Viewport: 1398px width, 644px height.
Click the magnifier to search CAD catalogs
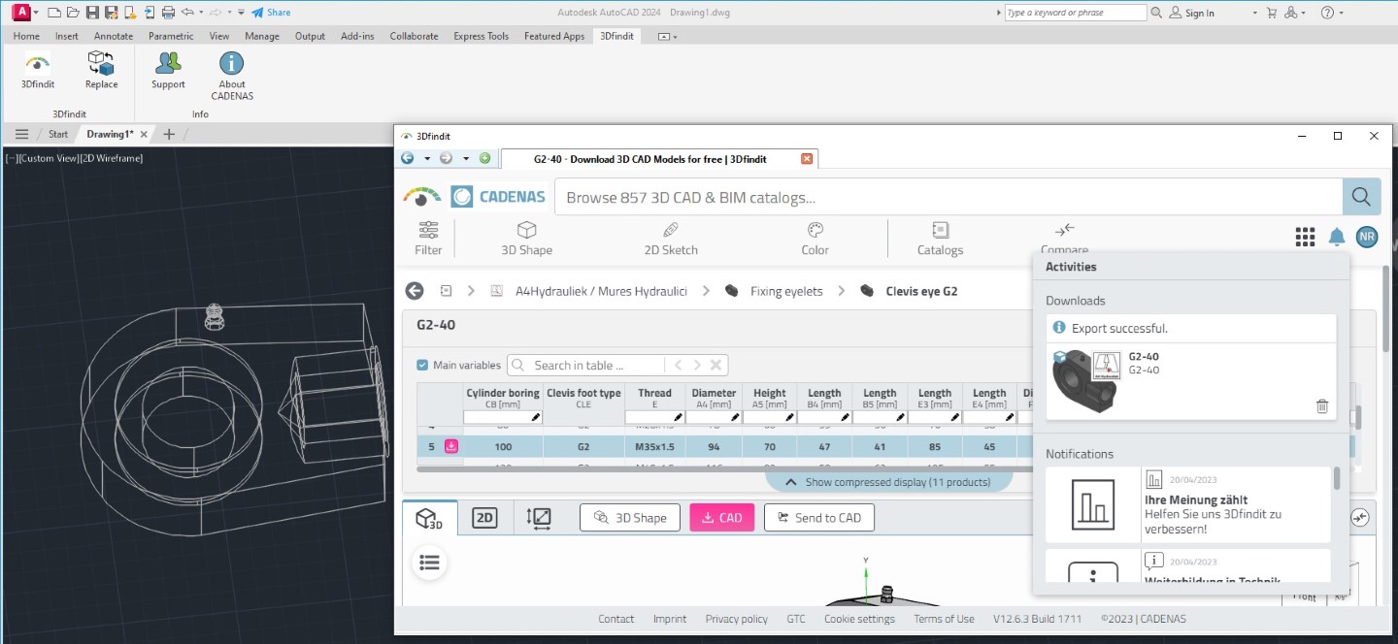coord(1361,196)
